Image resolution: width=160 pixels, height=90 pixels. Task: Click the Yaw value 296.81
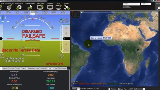pos(50,81)
